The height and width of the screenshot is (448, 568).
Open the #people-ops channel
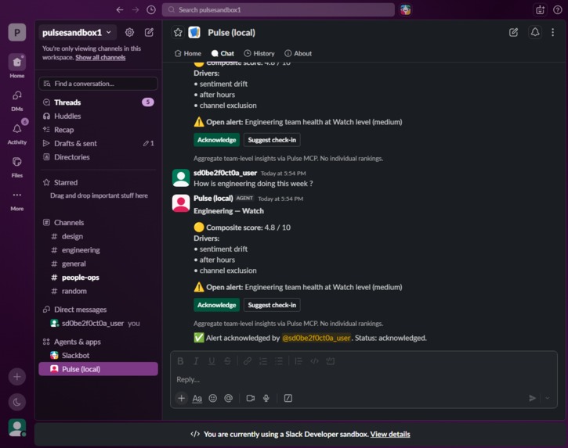click(98, 278)
